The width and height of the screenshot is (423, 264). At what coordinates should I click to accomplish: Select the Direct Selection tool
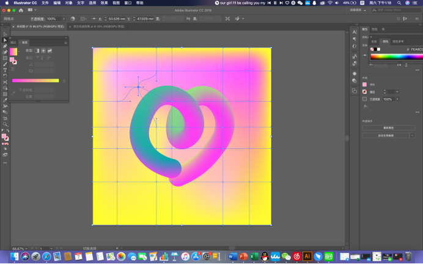5,40
